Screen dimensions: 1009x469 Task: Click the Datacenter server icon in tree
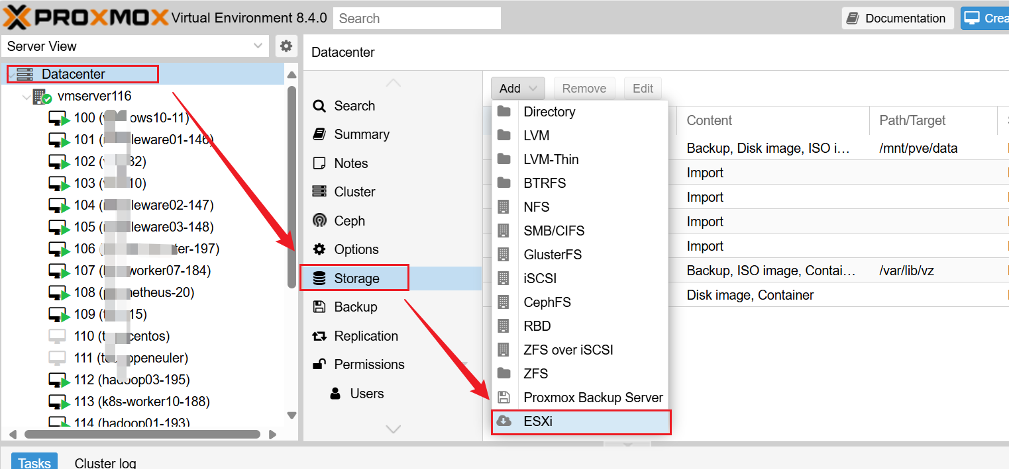(x=25, y=74)
